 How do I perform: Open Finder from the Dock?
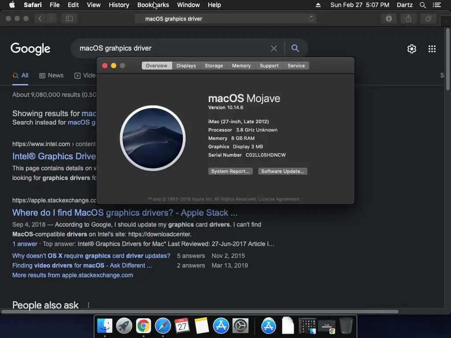pos(105,326)
